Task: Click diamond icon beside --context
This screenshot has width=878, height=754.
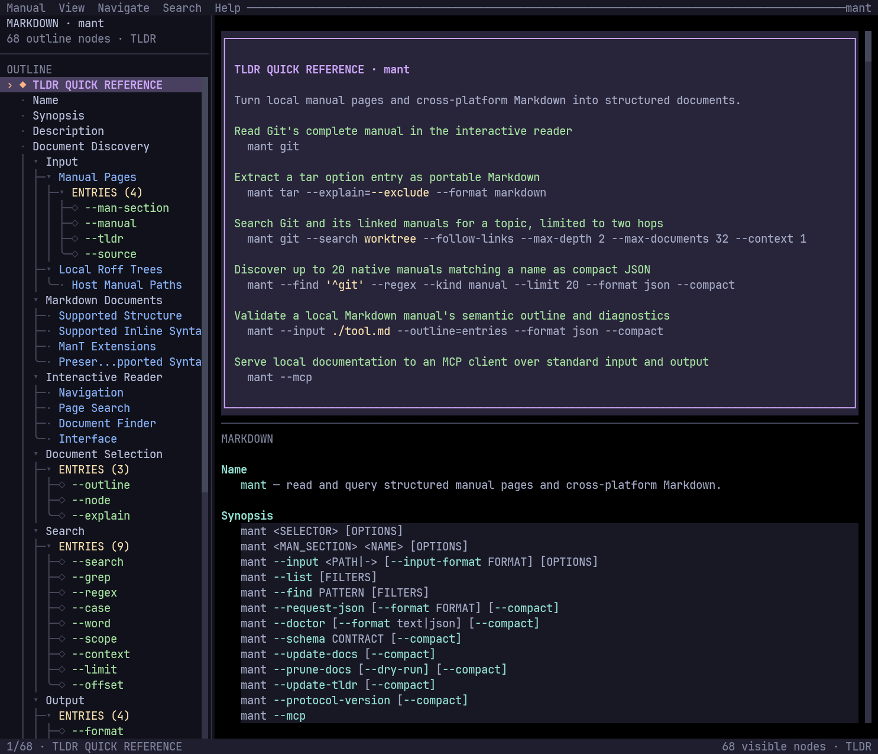Action: coord(62,654)
